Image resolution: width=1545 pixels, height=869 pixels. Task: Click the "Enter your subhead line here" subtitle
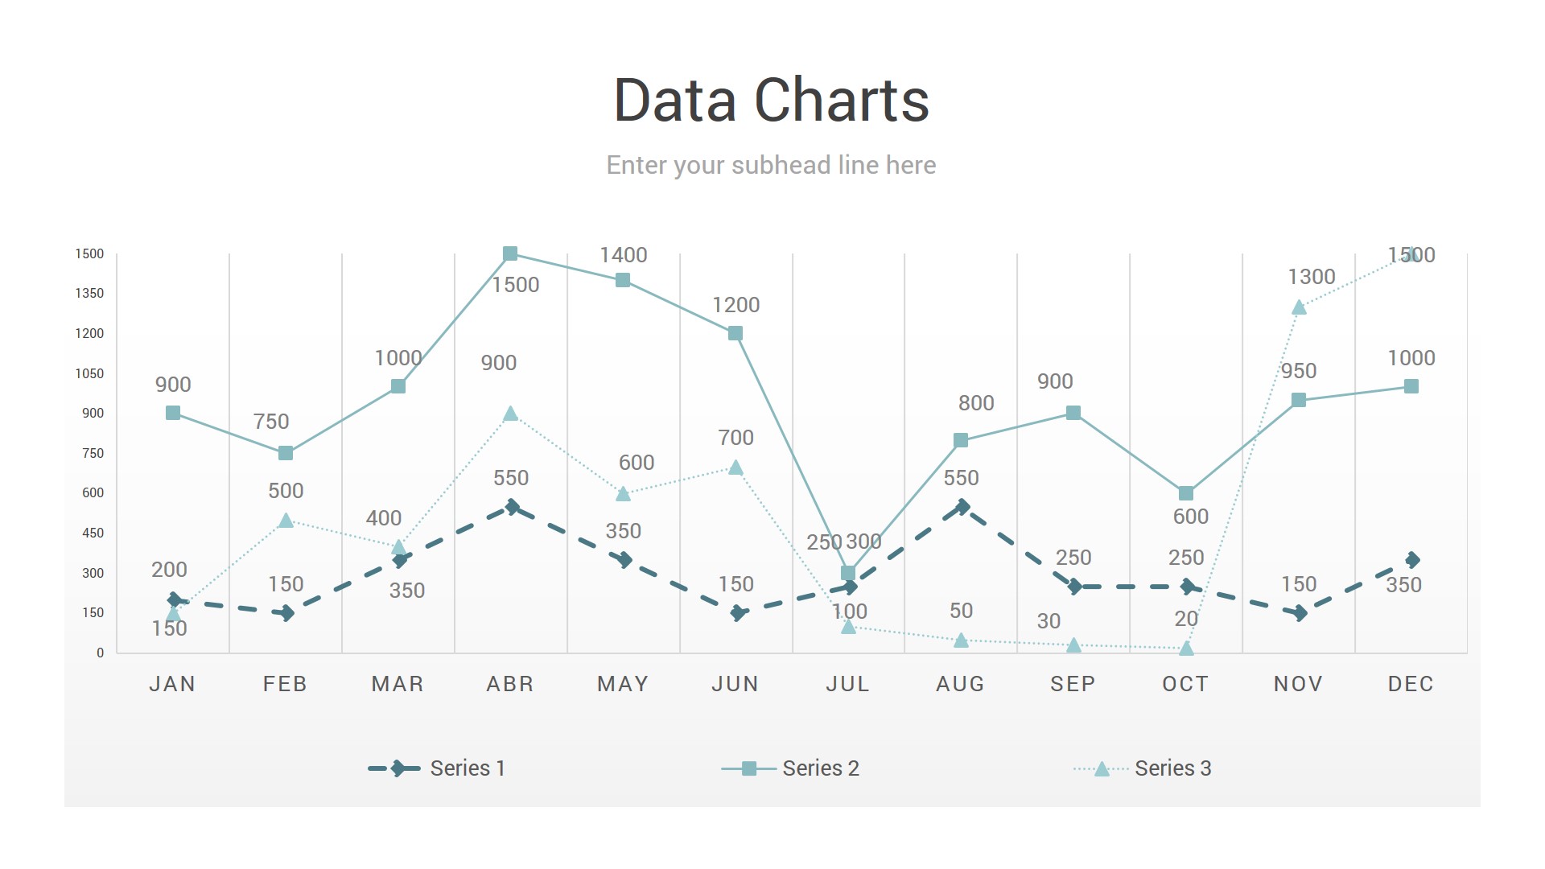[771, 165]
